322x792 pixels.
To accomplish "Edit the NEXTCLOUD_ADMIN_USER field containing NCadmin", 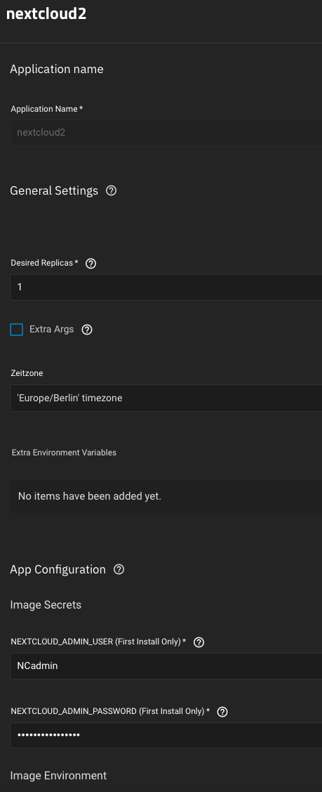I will (166, 666).
